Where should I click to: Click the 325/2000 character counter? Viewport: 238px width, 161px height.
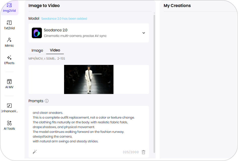(x=131, y=152)
